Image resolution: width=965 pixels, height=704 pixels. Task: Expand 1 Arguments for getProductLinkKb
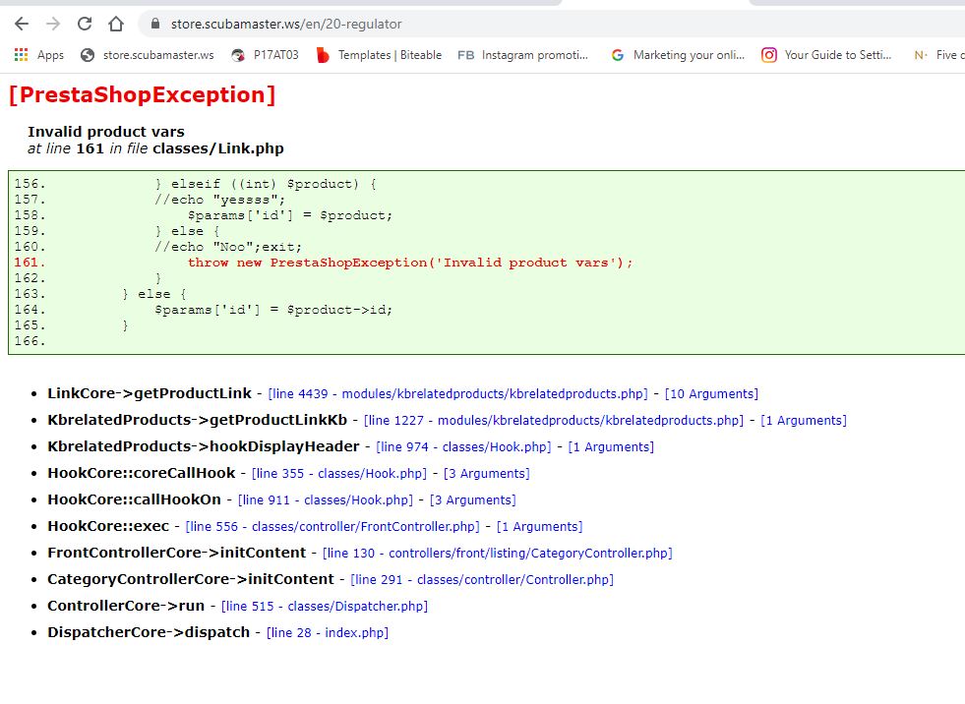click(804, 420)
